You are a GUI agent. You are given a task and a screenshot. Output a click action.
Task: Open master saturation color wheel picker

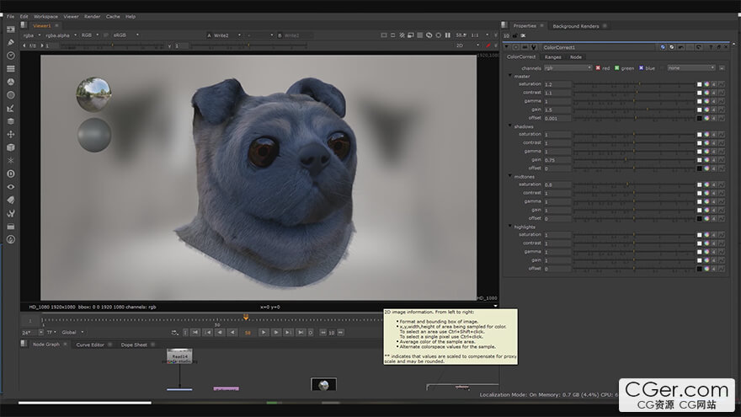click(707, 85)
